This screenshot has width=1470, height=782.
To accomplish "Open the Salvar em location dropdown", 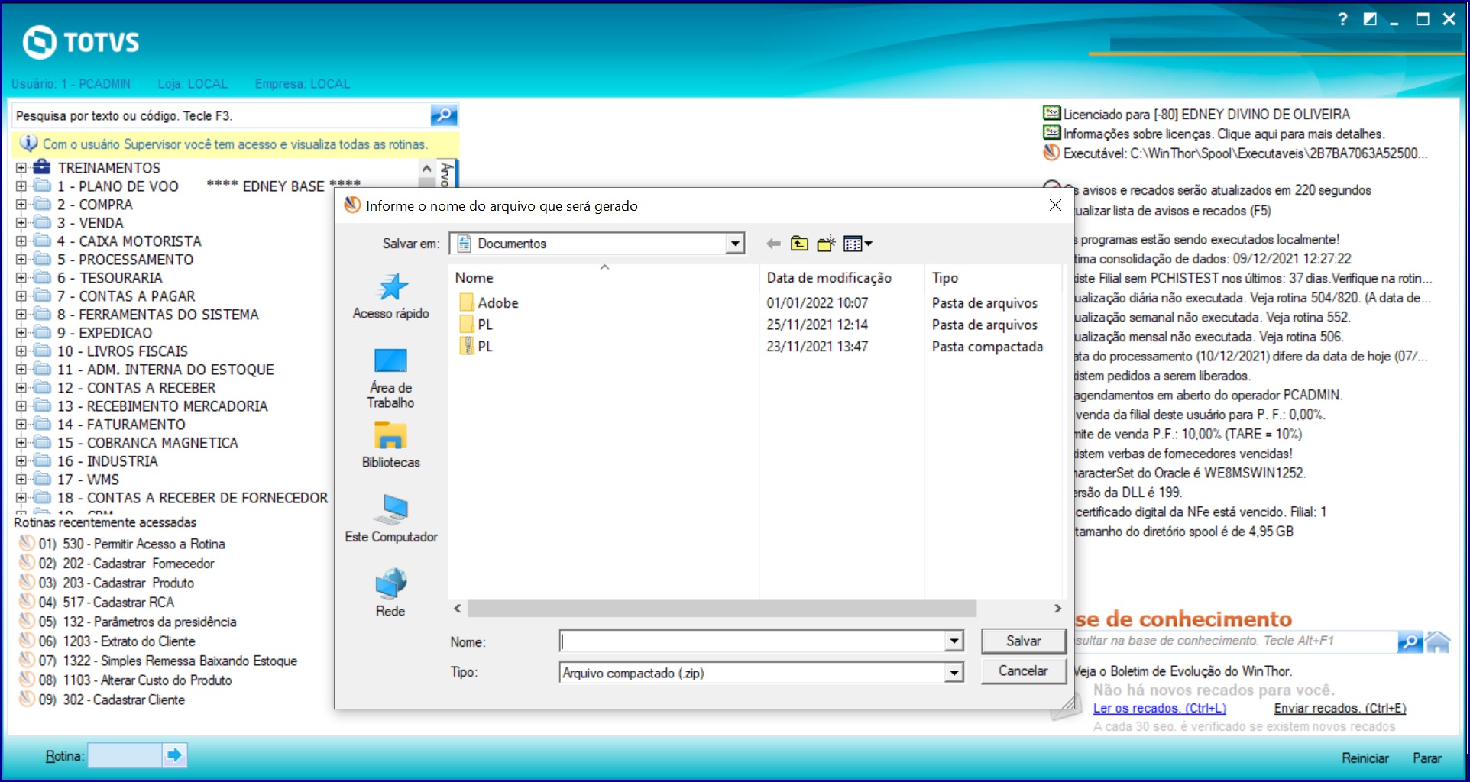I will 734,244.
